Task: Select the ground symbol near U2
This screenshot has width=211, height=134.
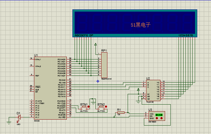Action: point(138,102)
